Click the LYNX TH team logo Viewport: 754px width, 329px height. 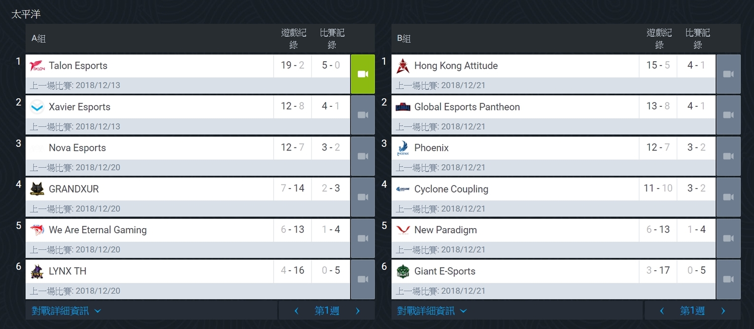[37, 271]
